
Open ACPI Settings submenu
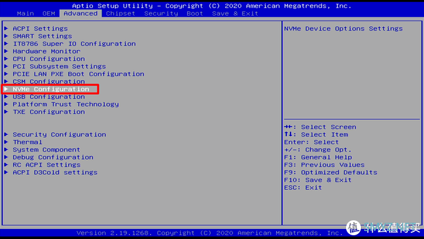tap(41, 29)
